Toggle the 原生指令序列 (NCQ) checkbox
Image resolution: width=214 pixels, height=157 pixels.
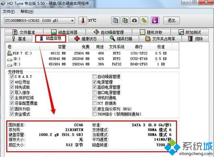[94, 109]
